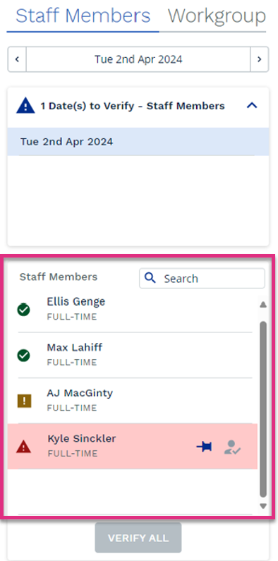
Task: Select the Staff Members tab
Action: (x=83, y=16)
